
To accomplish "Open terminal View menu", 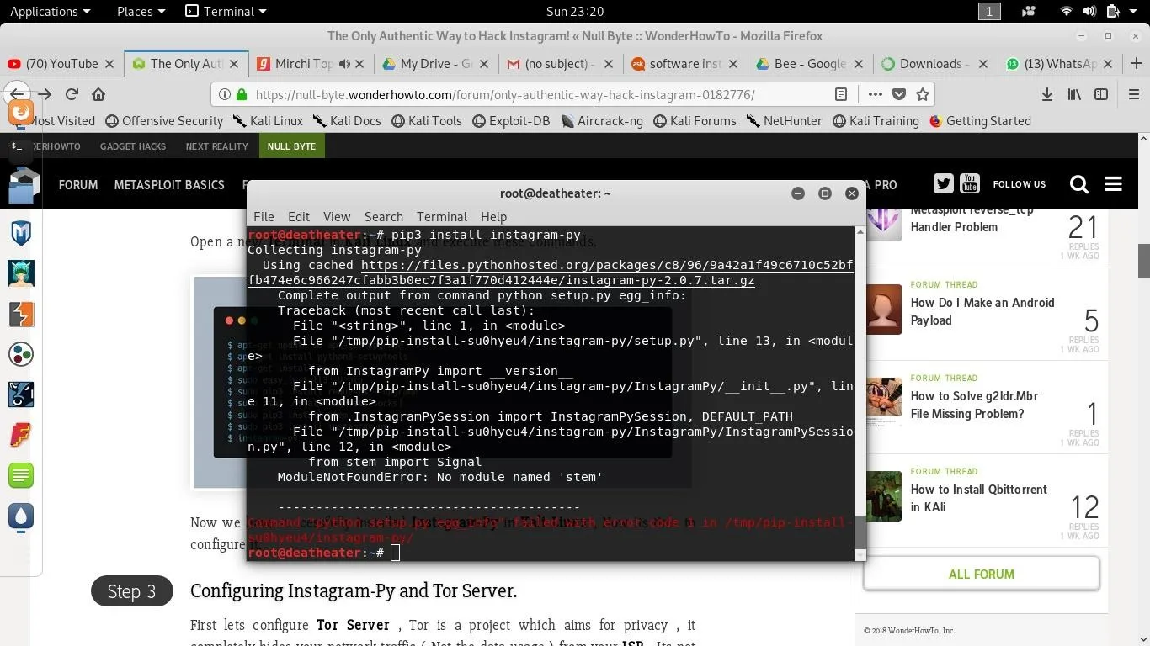I will (336, 216).
